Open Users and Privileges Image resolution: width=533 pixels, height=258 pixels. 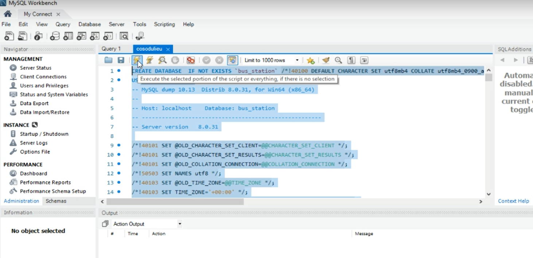coord(44,86)
